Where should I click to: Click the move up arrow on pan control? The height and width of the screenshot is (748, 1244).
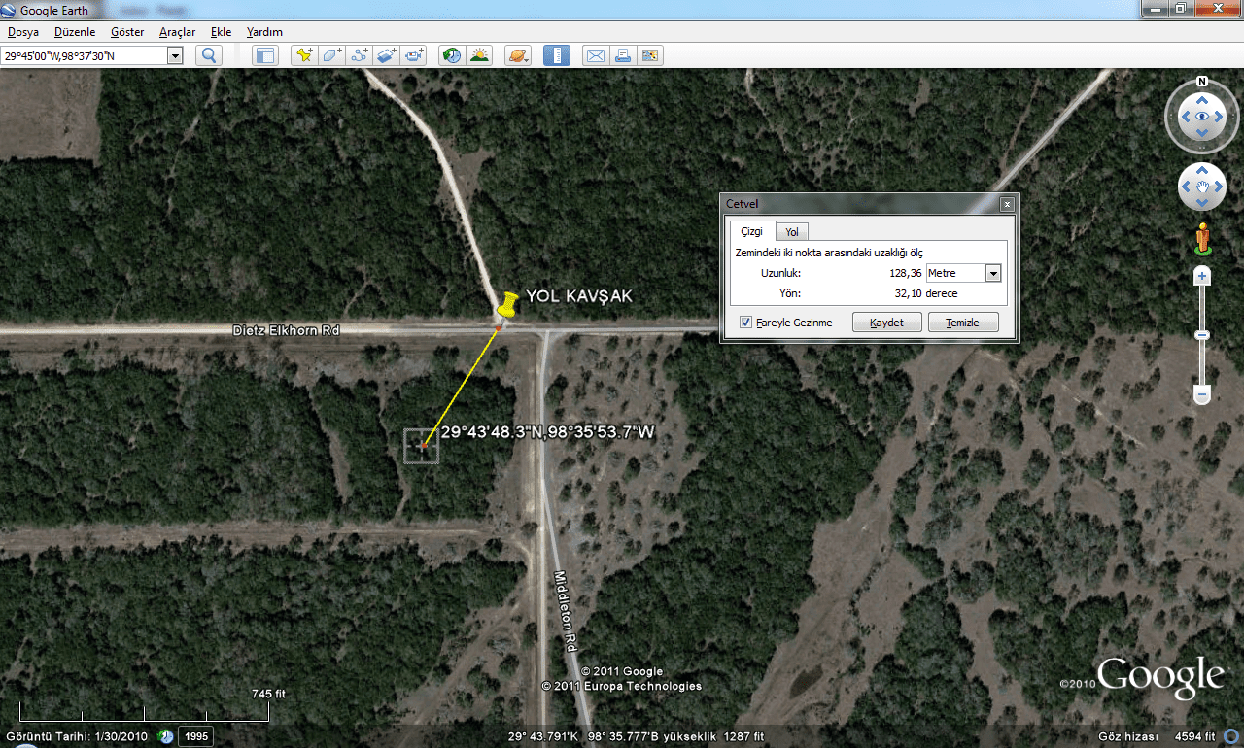pyautogui.click(x=1202, y=172)
